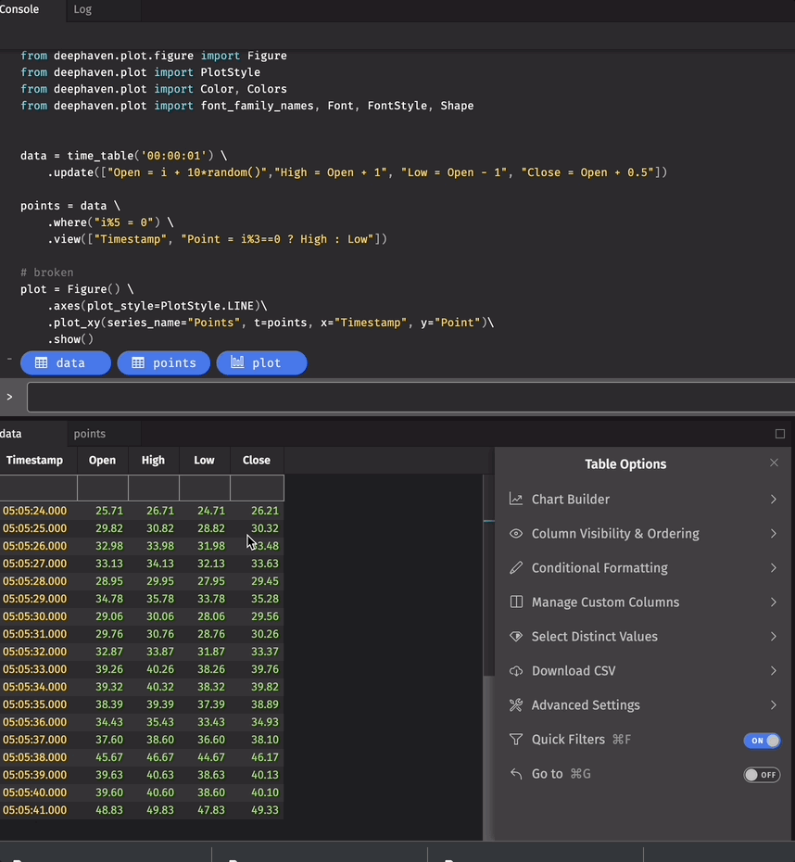
Task: Click the Download CSV cloud icon
Action: point(515,671)
